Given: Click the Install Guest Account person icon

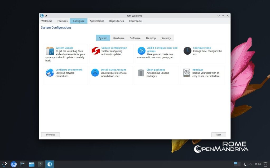Looking at the screenshot, I should coord(95,72).
